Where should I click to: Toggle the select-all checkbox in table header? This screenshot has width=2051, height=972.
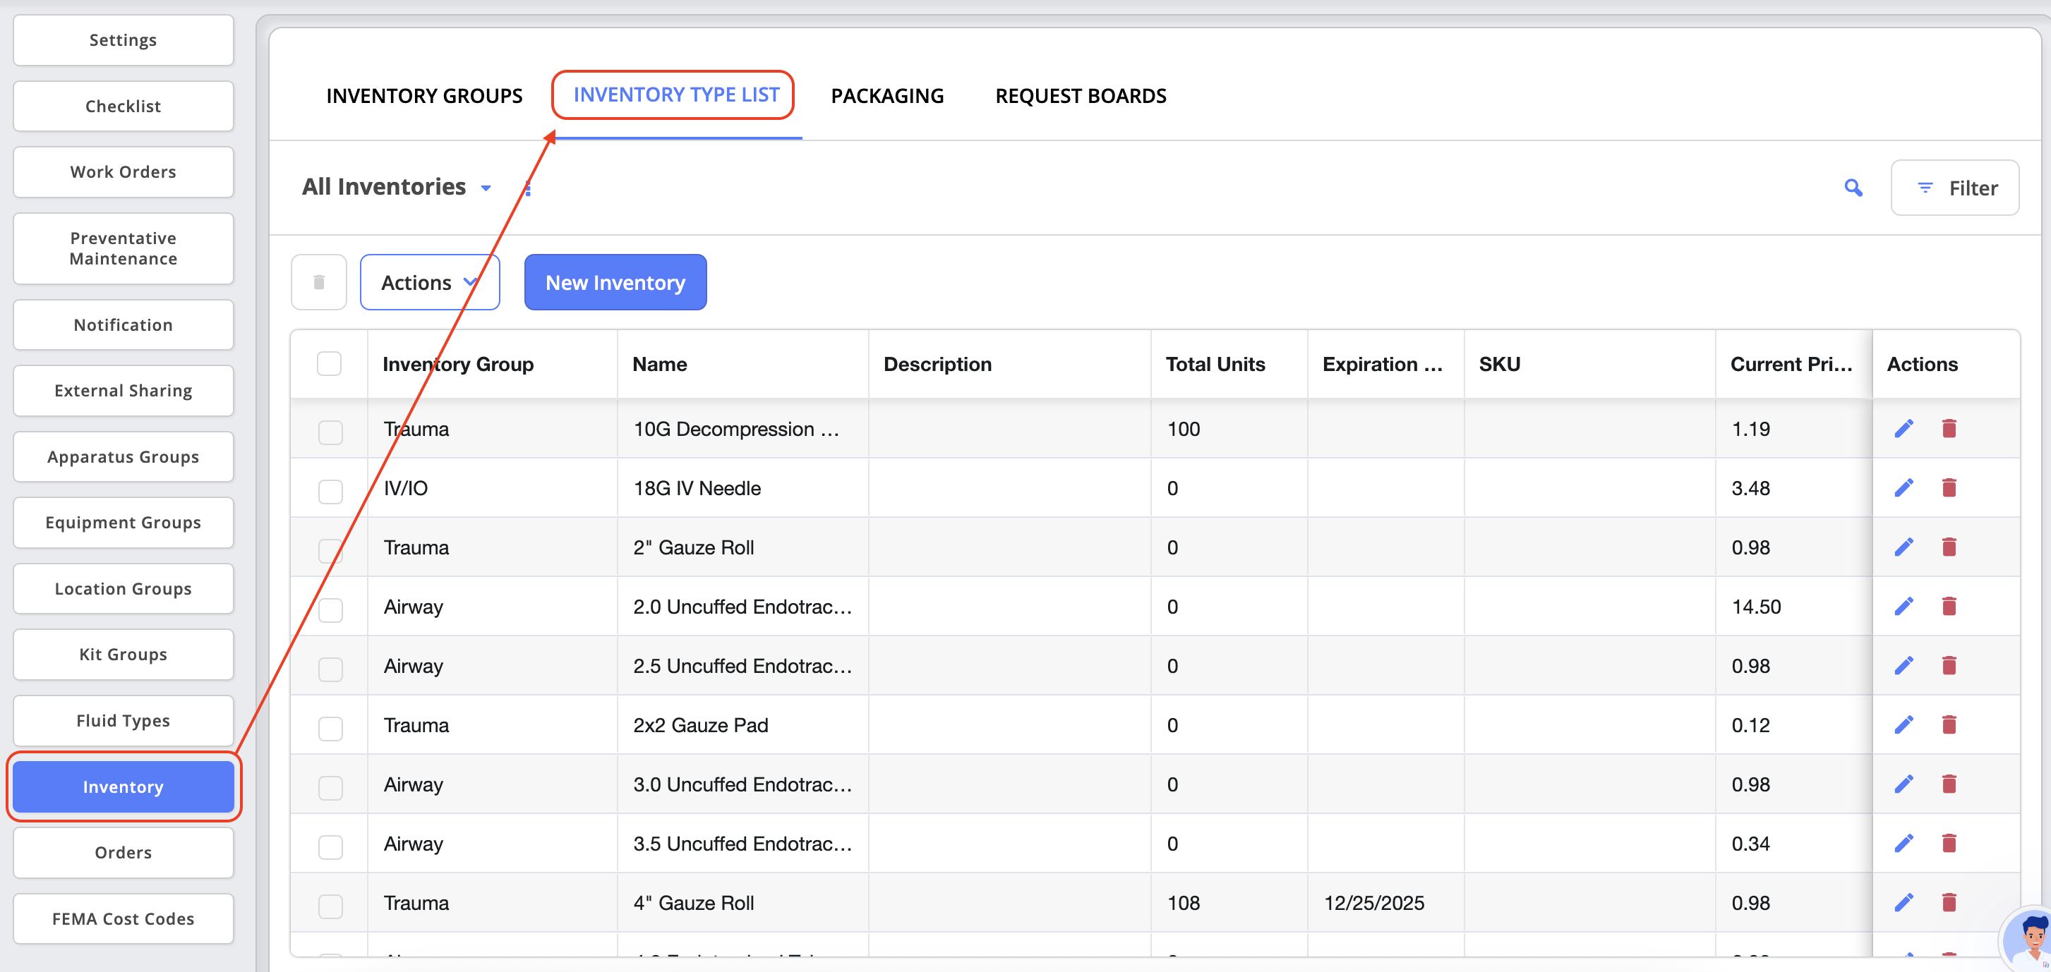(x=329, y=363)
